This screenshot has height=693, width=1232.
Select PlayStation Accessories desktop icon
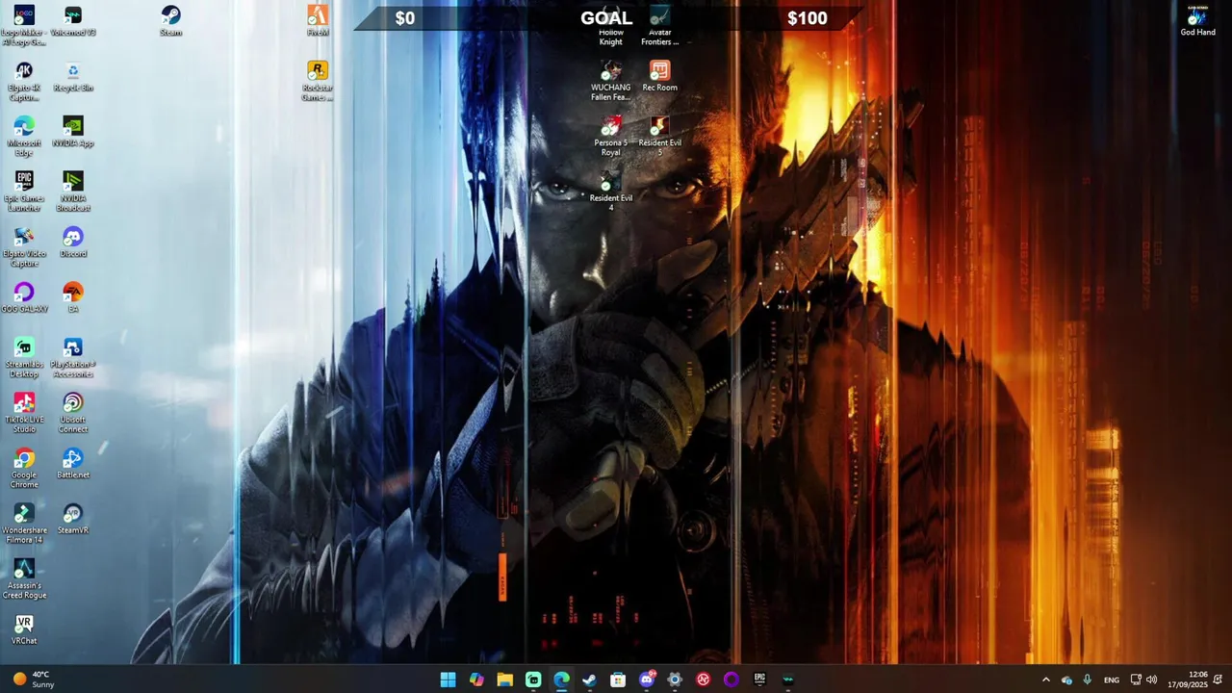[73, 357]
